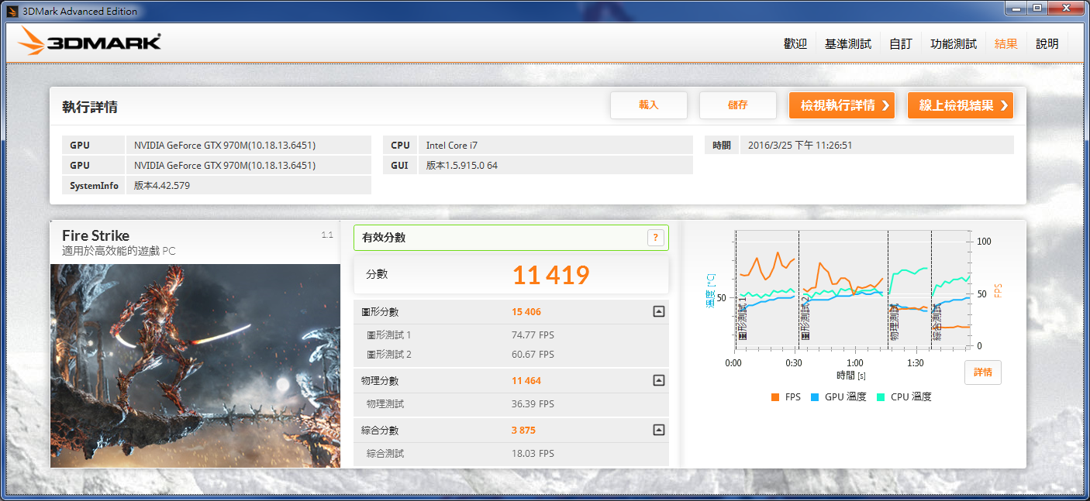Click the GUI 版本1.5.915.0 64 value
The image size is (1090, 501).
point(555,165)
